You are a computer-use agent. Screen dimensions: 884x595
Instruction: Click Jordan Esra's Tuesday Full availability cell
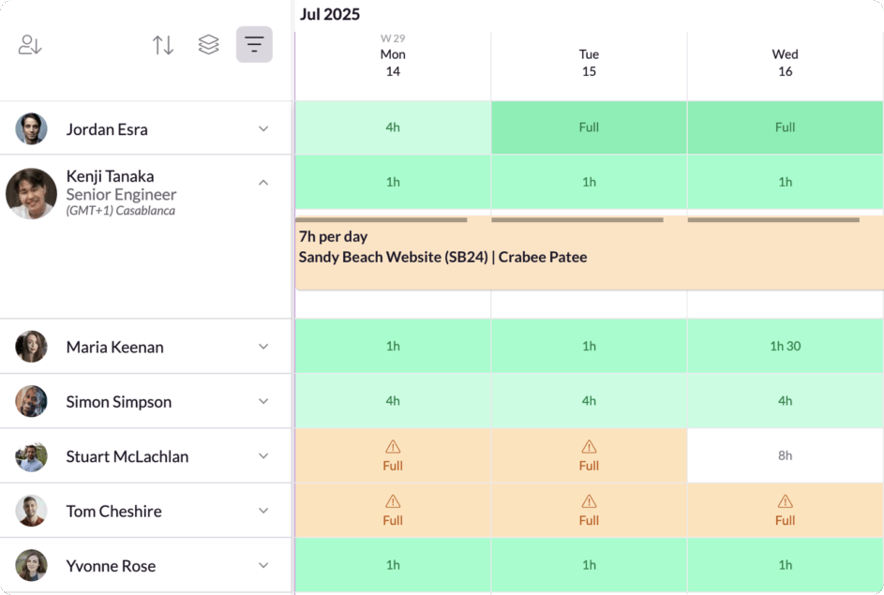(x=589, y=127)
